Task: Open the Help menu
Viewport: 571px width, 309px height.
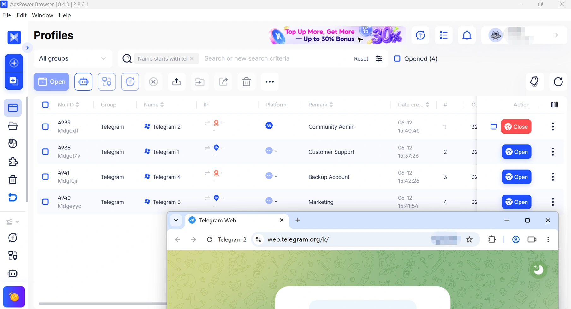Action: [x=65, y=15]
